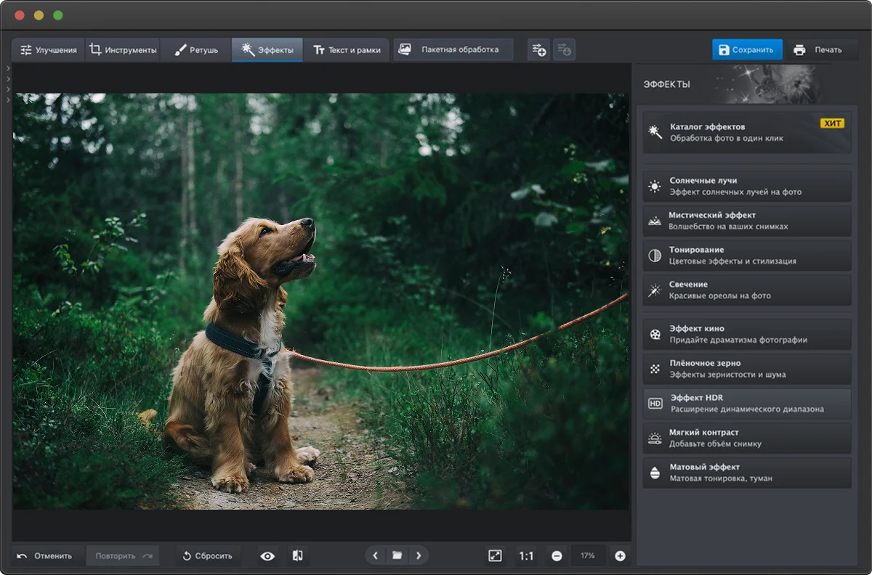Toggle before/after compare view icon
Screen dimensions: 872x575
[297, 556]
